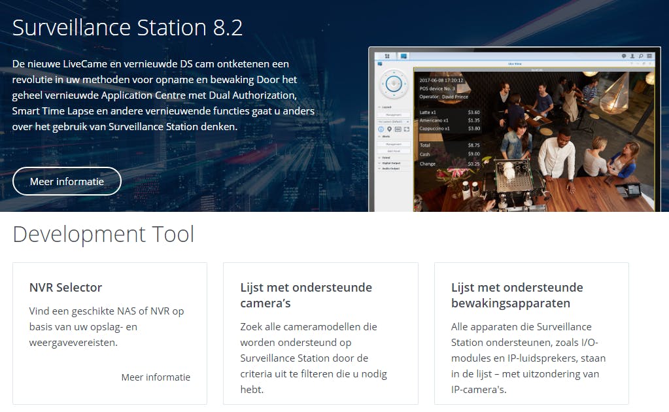669x412 pixels.
Task: Click the user account icon in product screenshot
Action: coord(632,56)
